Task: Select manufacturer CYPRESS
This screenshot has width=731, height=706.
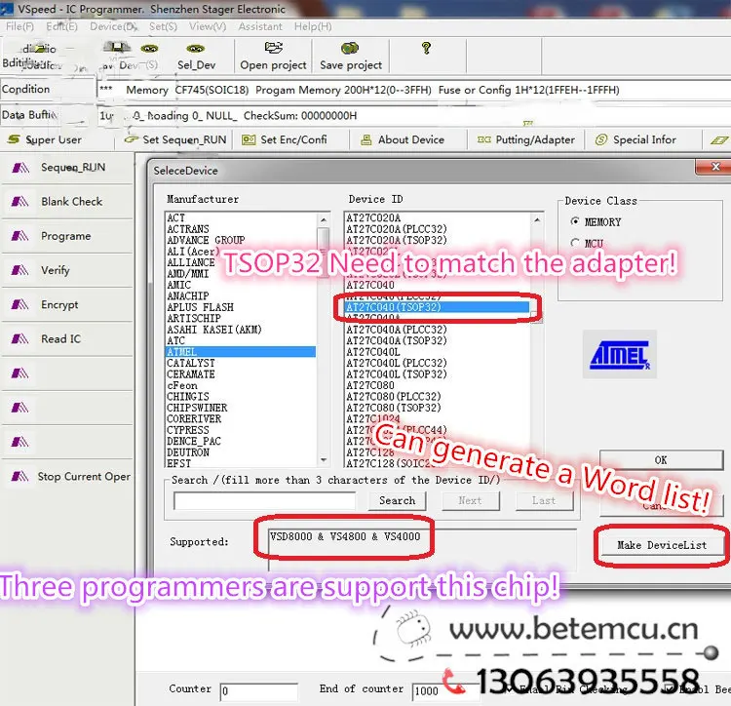Action: pyautogui.click(x=188, y=430)
